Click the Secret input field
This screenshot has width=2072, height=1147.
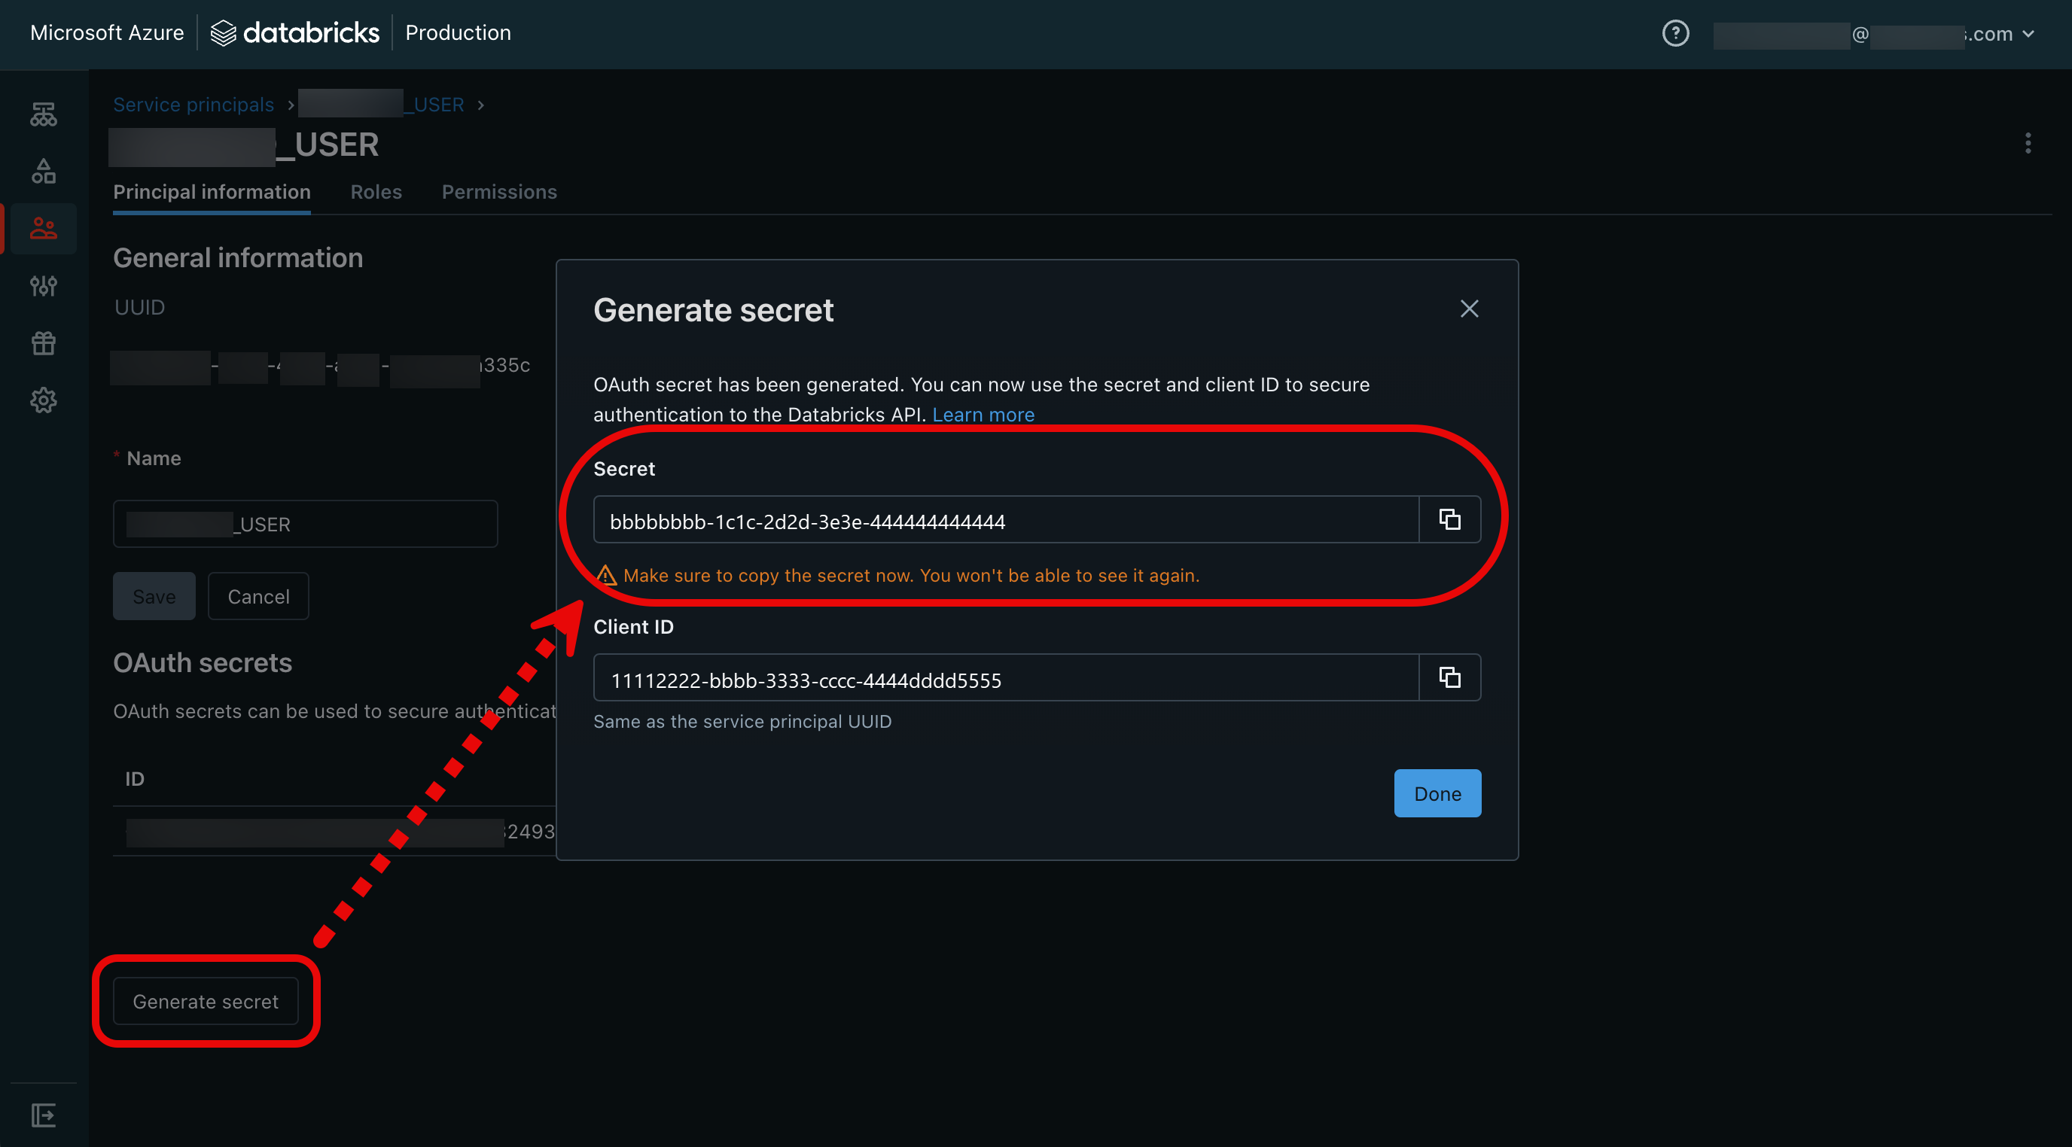(1007, 519)
